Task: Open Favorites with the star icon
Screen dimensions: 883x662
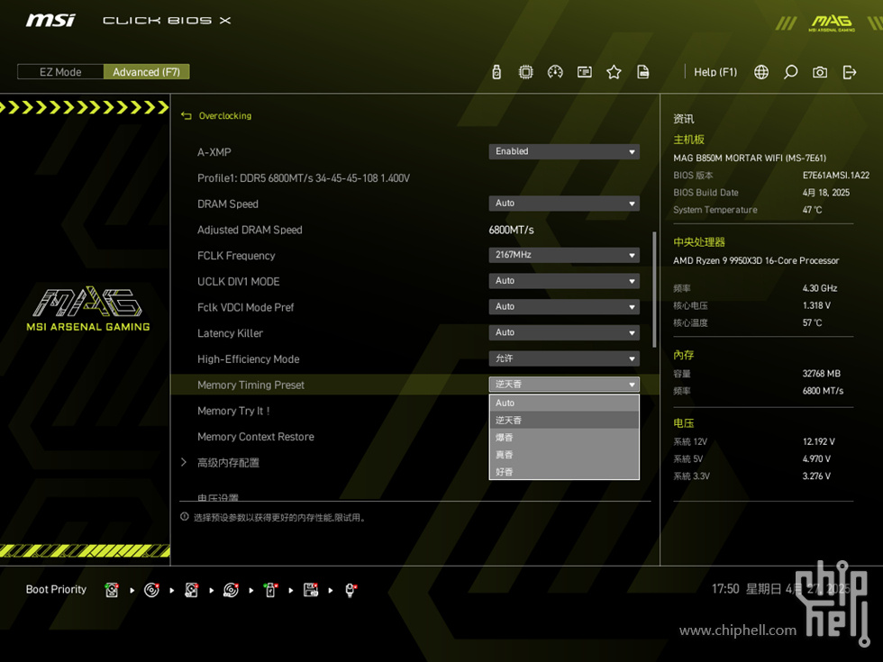Action: (x=614, y=72)
